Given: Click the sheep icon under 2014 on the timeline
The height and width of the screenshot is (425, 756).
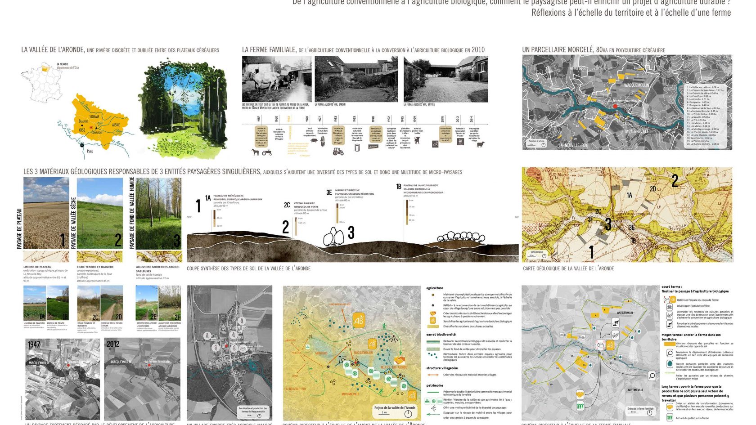Looking at the screenshot, I should (480, 144).
